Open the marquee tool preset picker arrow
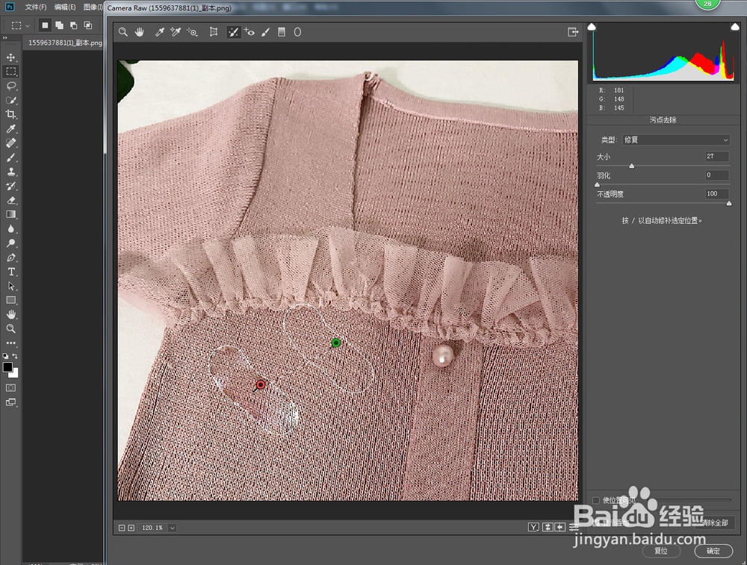Screen dimensions: 747x565 coord(27,25)
